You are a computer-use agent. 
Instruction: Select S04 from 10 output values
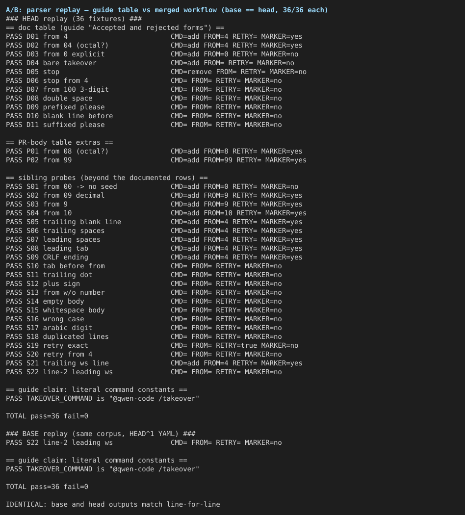[238, 213]
